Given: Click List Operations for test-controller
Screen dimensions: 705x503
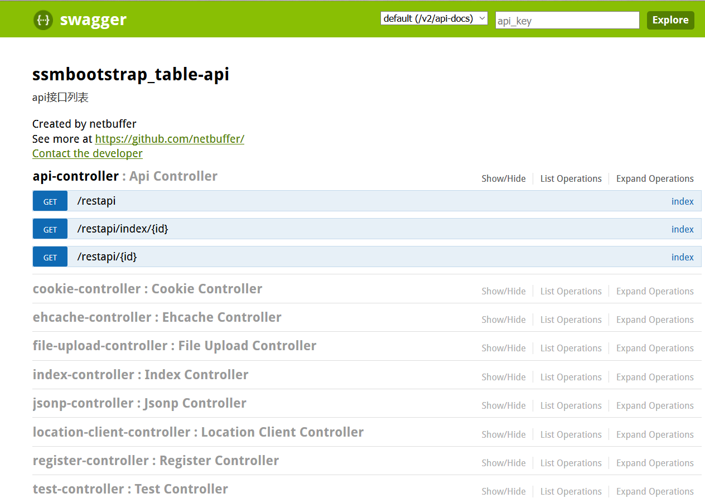Looking at the screenshot, I should click(x=571, y=492).
